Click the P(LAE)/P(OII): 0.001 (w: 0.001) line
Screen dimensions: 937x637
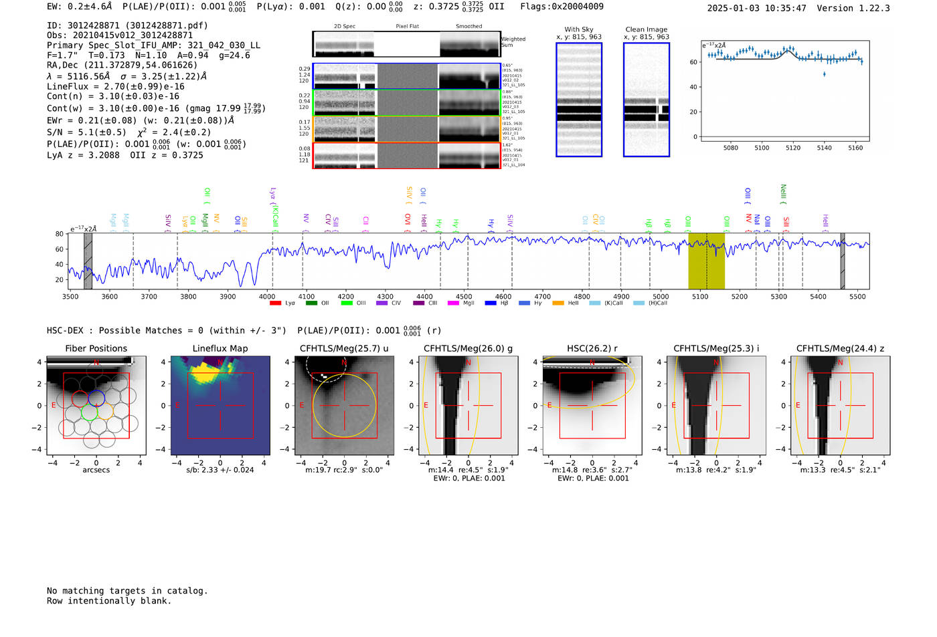coord(147,144)
